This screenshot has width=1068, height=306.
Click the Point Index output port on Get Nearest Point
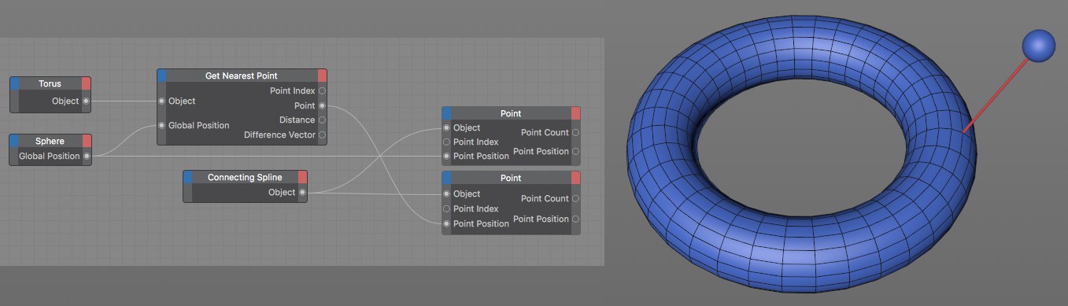coord(321,91)
